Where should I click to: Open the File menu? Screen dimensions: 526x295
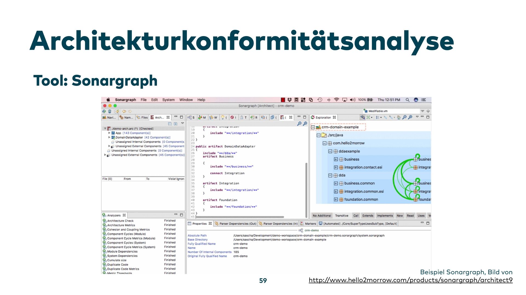click(144, 100)
